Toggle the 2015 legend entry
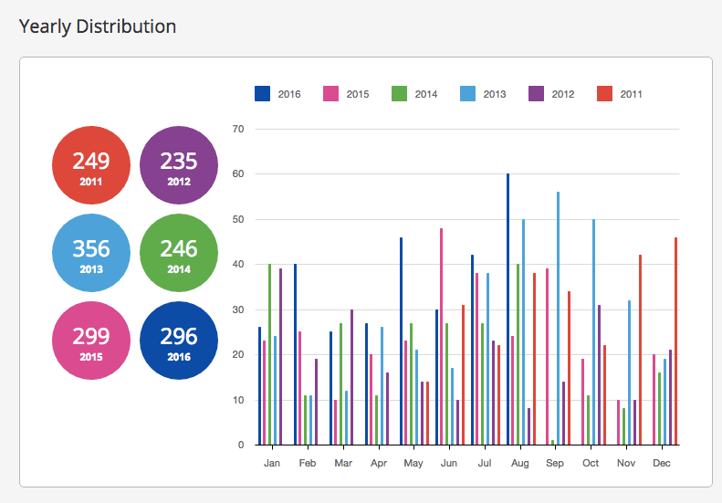Viewport: 722px width, 503px height. click(x=346, y=93)
